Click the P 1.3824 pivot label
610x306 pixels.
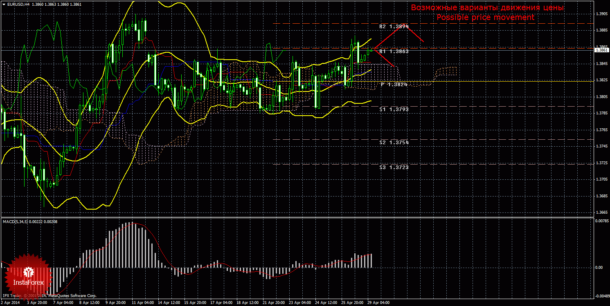394,84
